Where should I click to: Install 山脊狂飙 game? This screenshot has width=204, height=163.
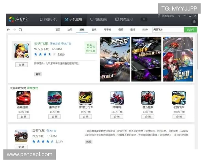pyautogui.click(x=23, y=116)
